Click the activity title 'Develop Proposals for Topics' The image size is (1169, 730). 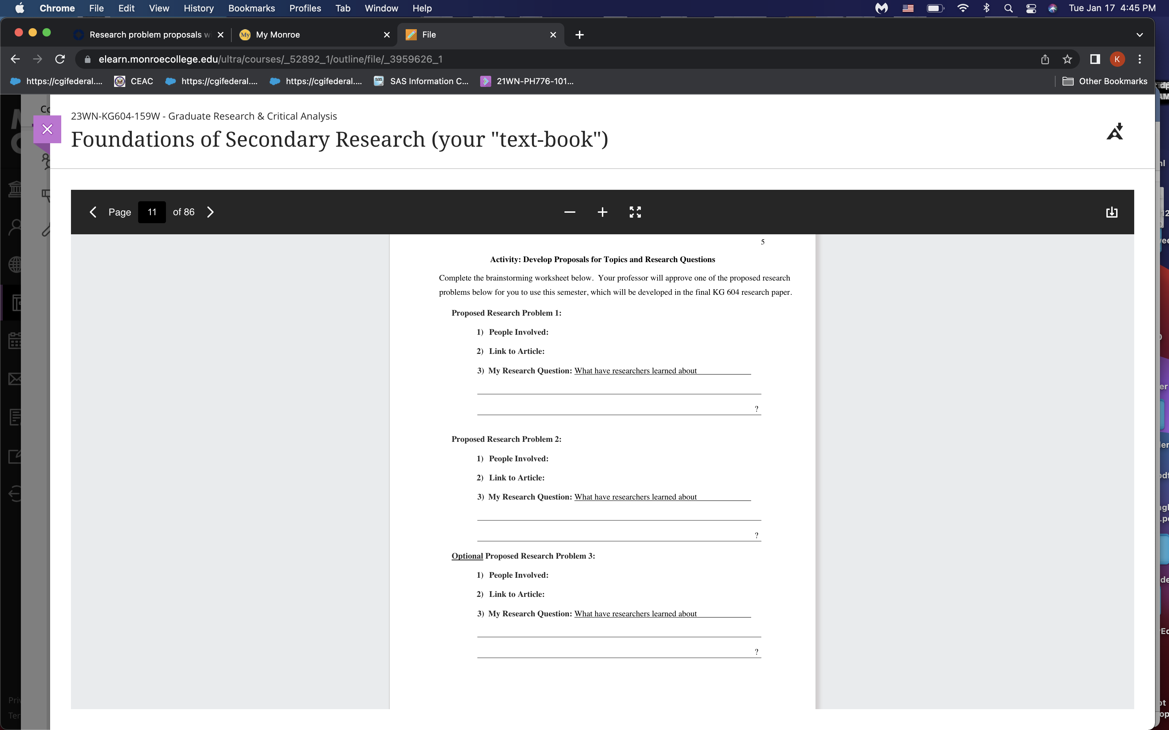point(602,259)
